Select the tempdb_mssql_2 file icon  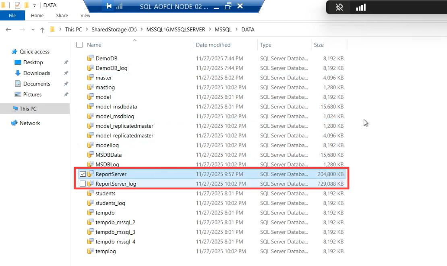pyautogui.click(x=90, y=222)
